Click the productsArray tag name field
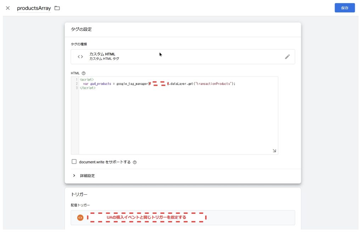 point(34,8)
